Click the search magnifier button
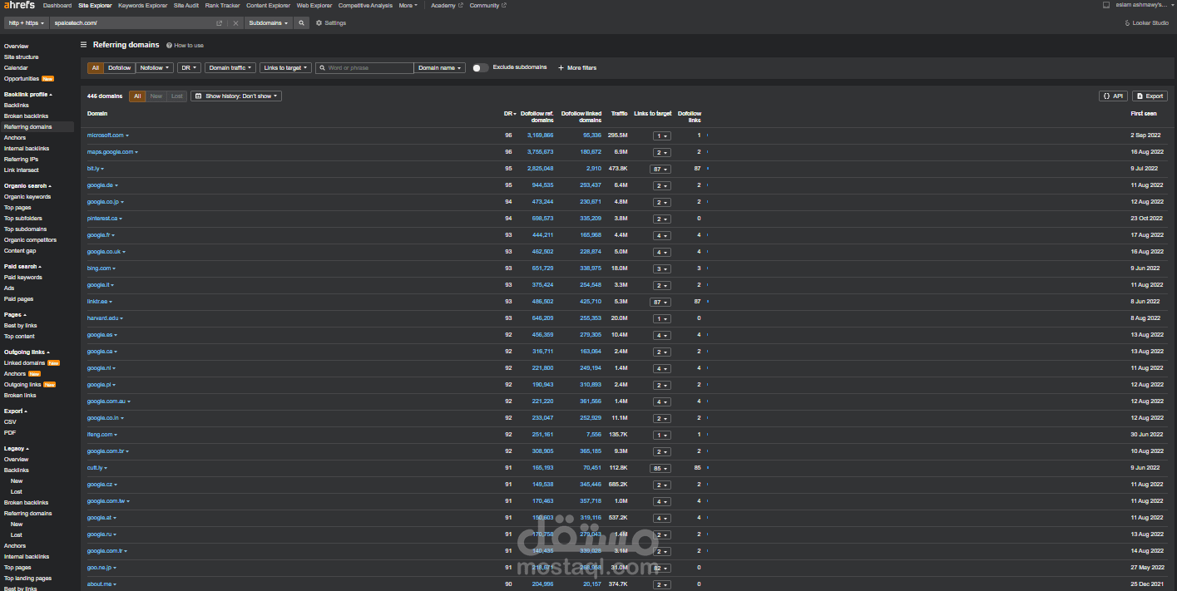This screenshot has height=591, width=1177. (x=302, y=23)
